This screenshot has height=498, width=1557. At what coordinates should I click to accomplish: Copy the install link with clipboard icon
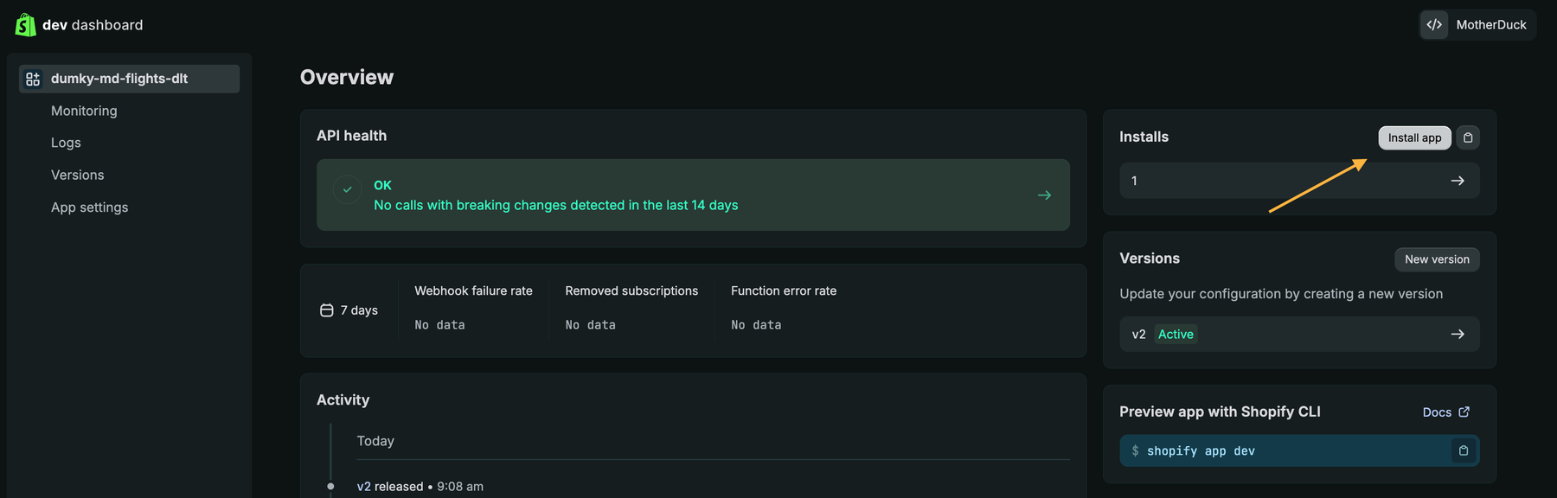coord(1468,137)
